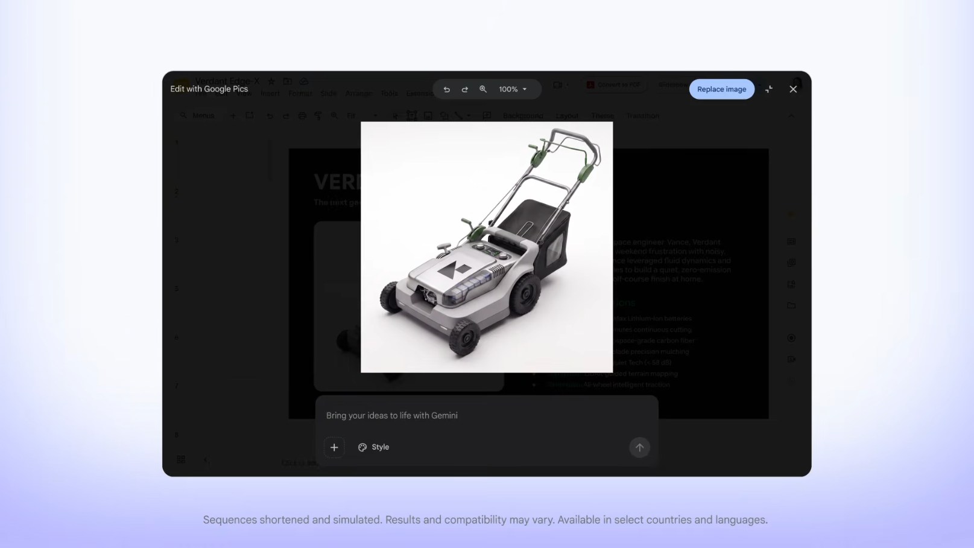974x548 pixels.
Task: Click the palette icon next to Style
Action: [362, 447]
